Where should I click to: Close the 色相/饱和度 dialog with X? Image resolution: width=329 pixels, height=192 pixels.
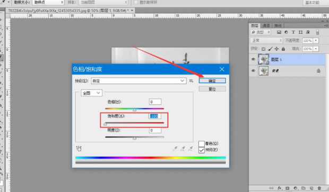pyautogui.click(x=222, y=69)
